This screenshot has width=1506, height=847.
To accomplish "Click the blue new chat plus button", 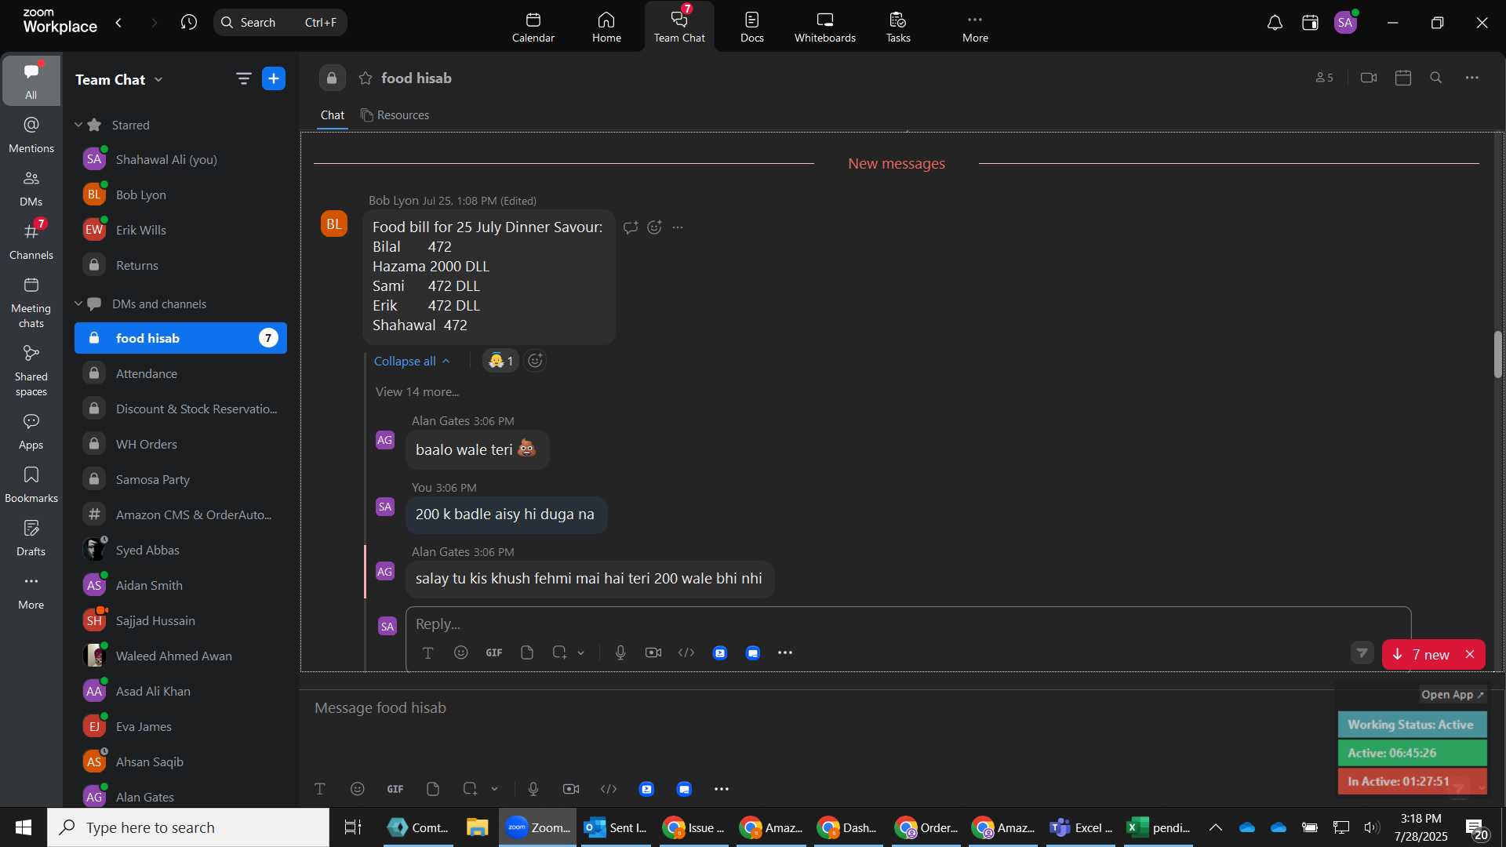I will (x=274, y=78).
